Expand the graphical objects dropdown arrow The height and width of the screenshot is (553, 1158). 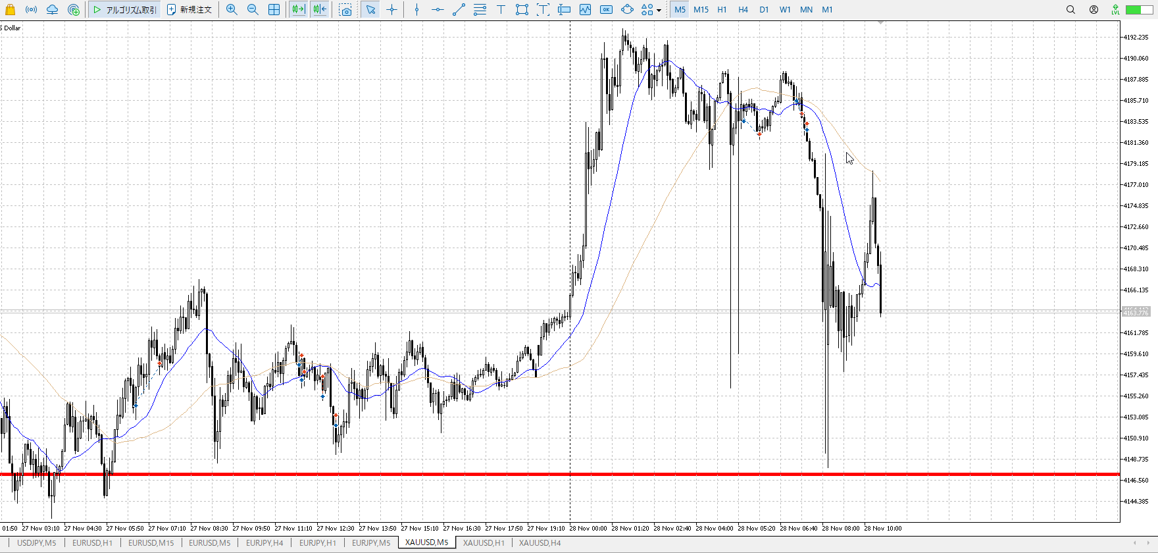pyautogui.click(x=659, y=11)
